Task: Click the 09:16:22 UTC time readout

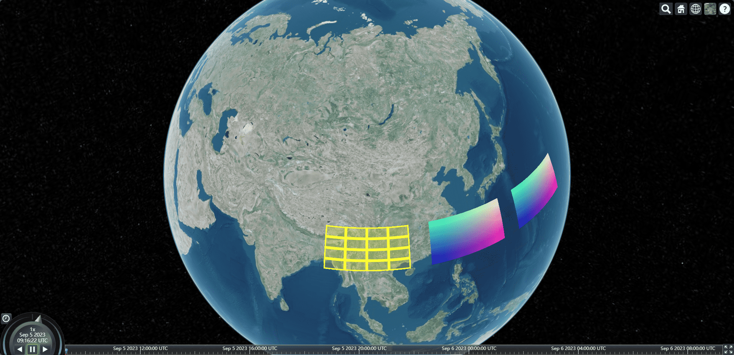Action: click(33, 340)
